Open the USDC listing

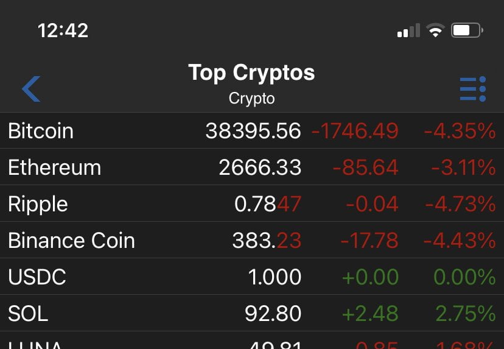click(37, 277)
